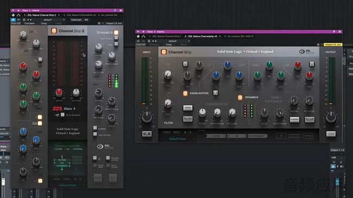
Task: Click input phase invert button under Input knob
Action: click(147, 134)
